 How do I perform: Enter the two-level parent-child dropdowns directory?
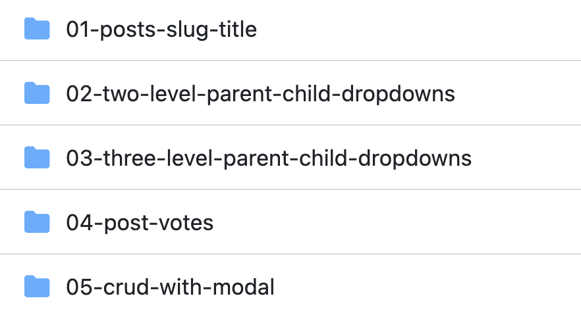260,94
